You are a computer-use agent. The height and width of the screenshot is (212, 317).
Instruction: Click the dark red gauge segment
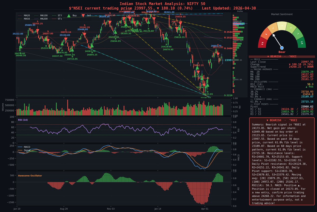pos(263,43)
